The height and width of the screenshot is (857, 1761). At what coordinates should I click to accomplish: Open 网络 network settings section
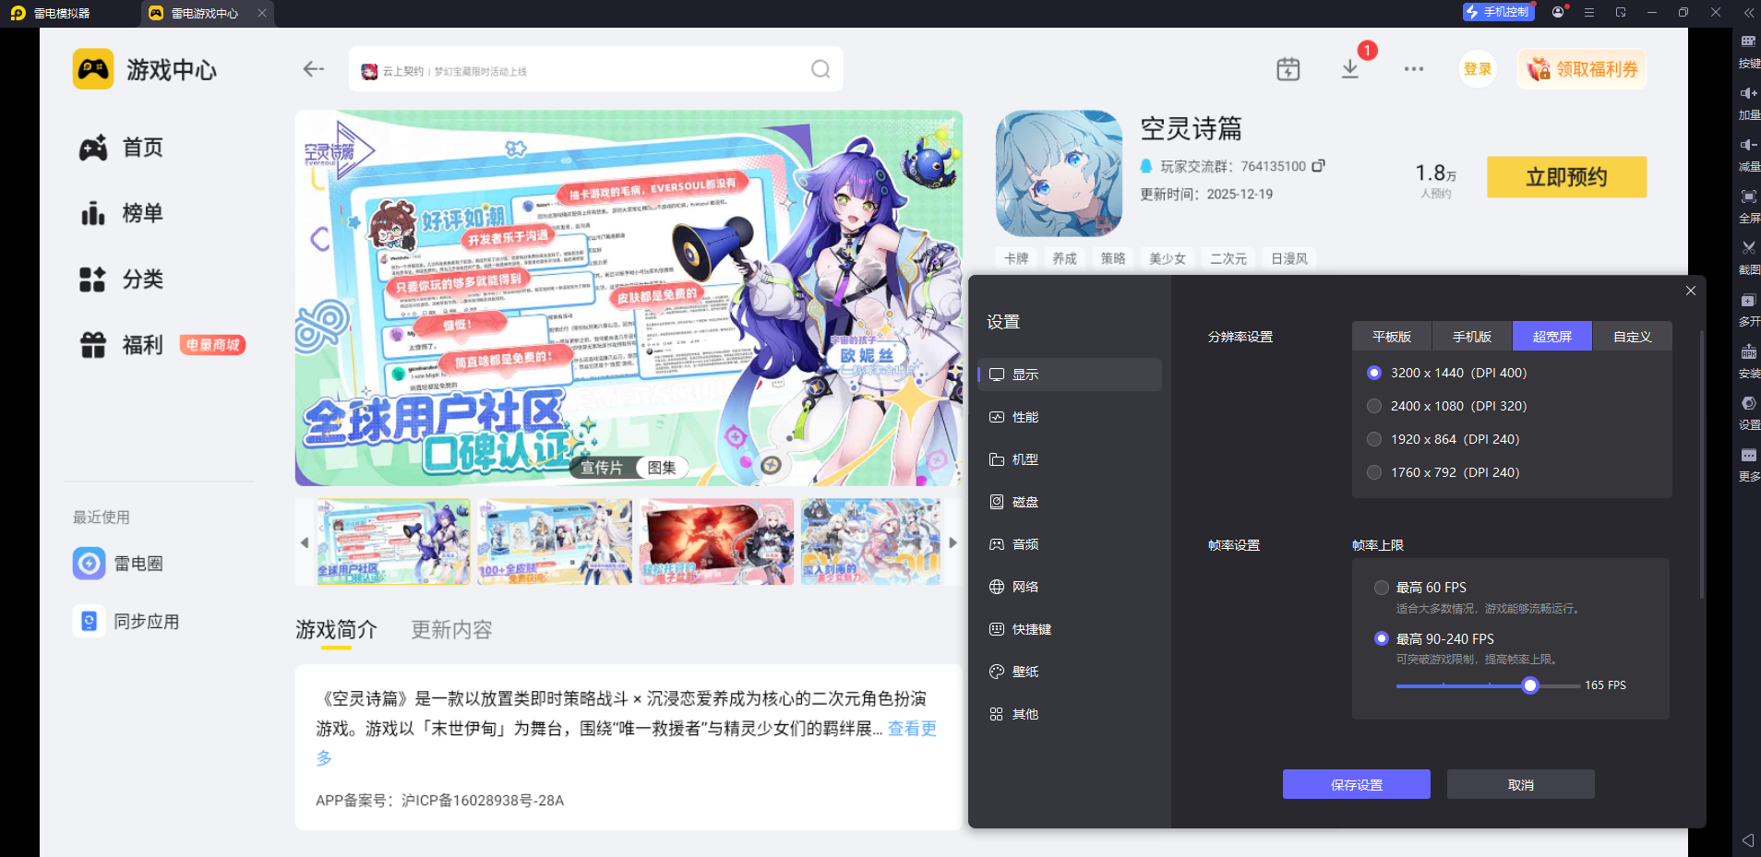tap(1070, 587)
